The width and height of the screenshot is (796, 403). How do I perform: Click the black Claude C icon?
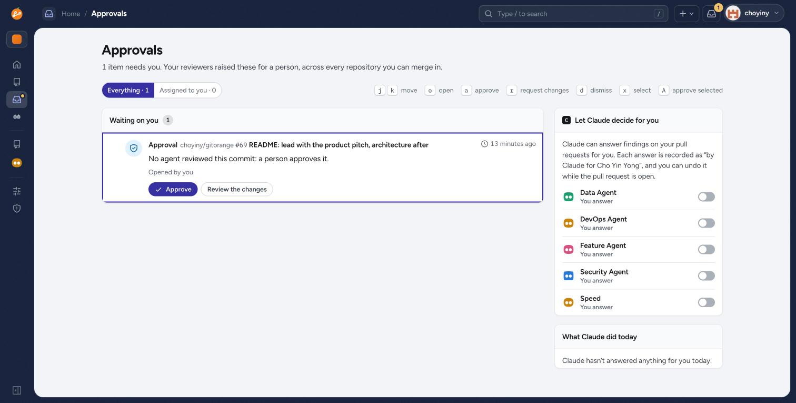[x=566, y=120]
